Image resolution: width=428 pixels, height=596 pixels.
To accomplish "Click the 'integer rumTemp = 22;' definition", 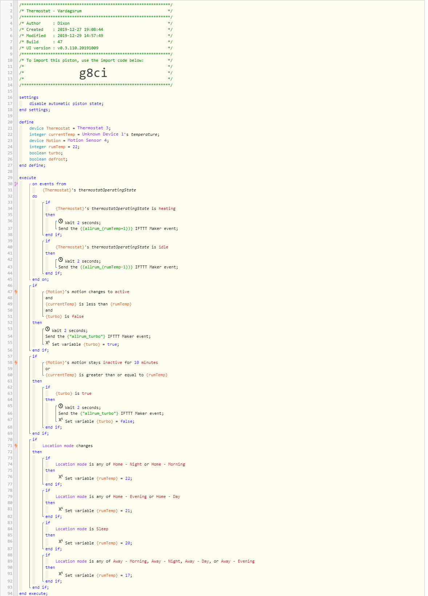I will click(54, 147).
